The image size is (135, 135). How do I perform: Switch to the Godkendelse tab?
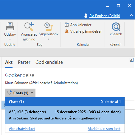[x=49, y=62]
